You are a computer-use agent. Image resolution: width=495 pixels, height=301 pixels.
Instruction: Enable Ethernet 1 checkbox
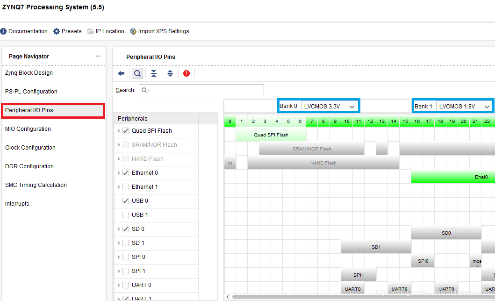pyautogui.click(x=126, y=187)
